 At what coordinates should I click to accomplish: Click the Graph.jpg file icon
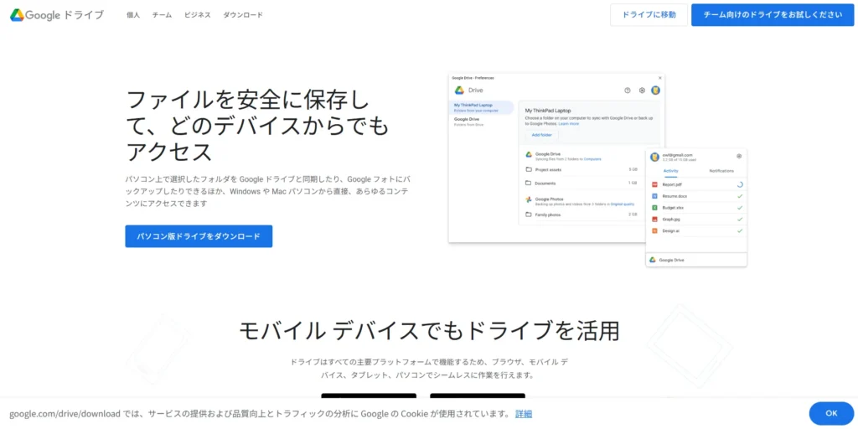[654, 219]
